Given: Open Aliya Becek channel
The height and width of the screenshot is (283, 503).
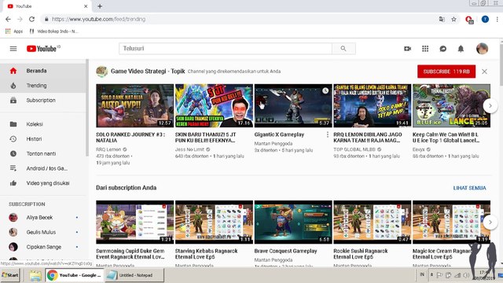Looking at the screenshot, I should click(x=42, y=217).
